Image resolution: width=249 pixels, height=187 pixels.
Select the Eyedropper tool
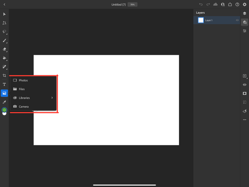click(4, 102)
